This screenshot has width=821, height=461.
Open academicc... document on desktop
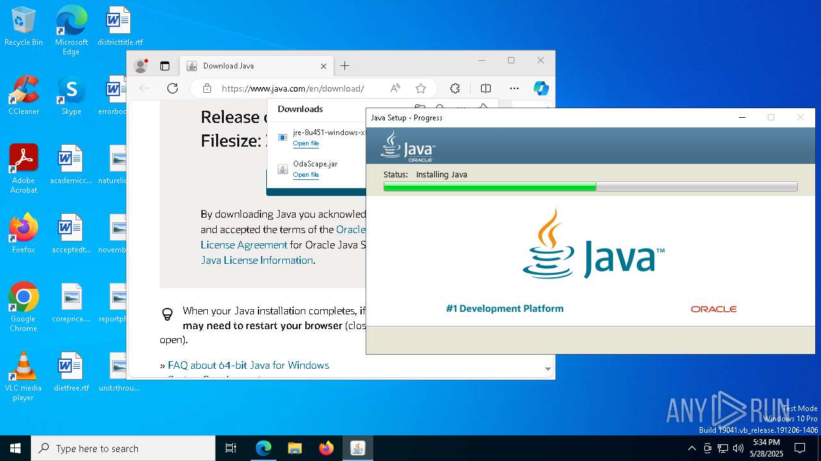tap(71, 165)
